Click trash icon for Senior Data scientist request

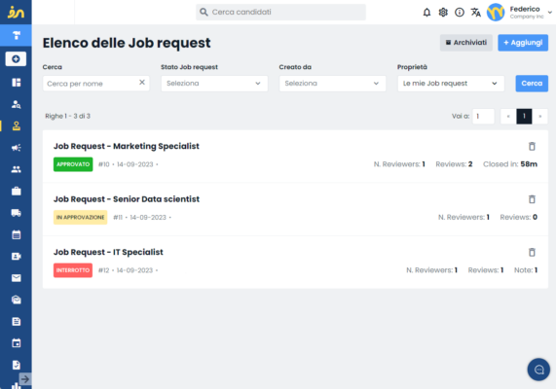[532, 199]
